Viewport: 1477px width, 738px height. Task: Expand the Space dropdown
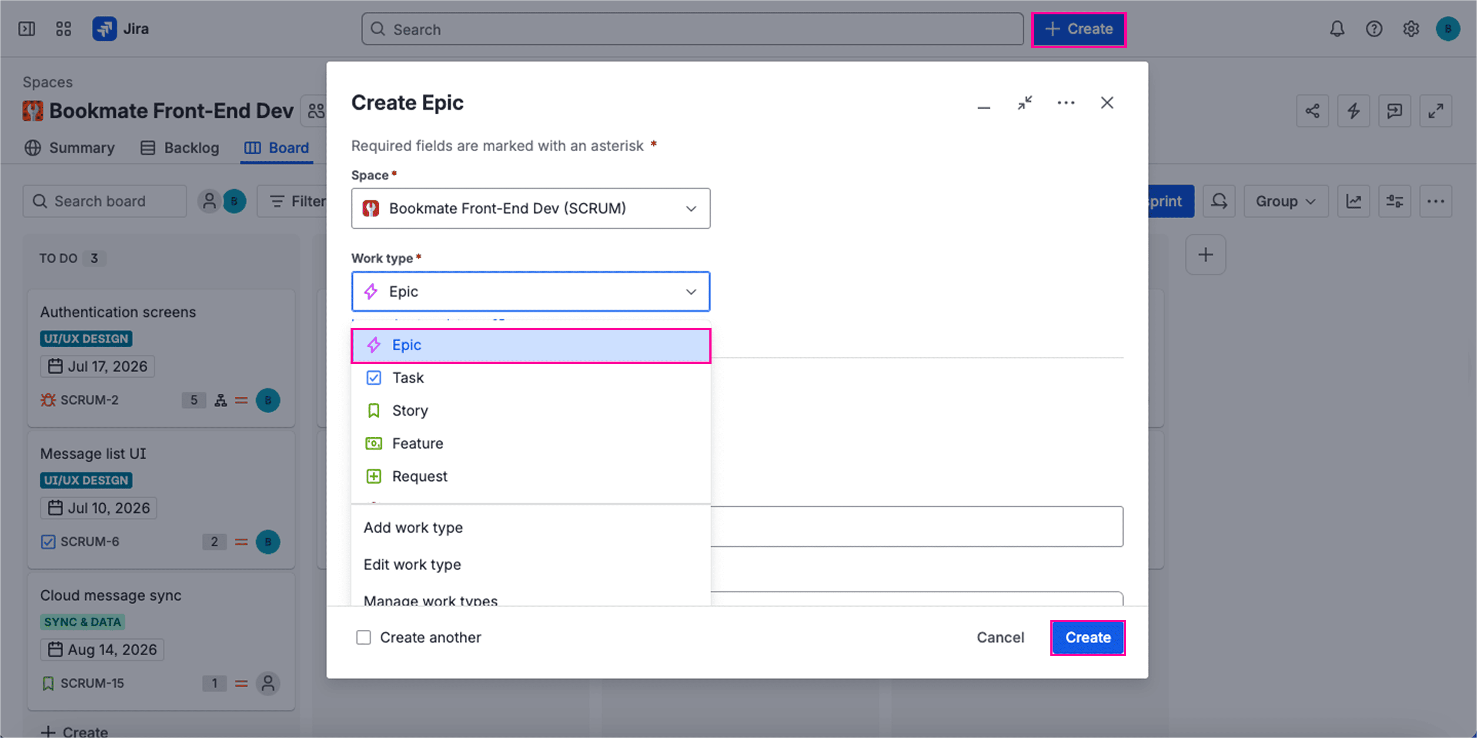(530, 208)
